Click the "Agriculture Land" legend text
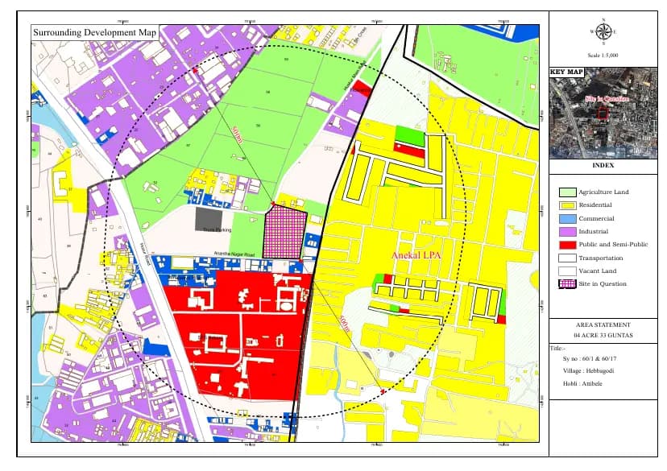This screenshot has width=667, height=471. tap(603, 192)
